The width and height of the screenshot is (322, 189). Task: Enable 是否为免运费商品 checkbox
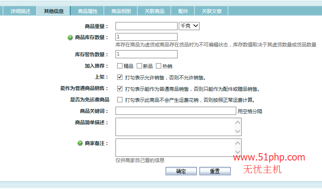click(120, 100)
